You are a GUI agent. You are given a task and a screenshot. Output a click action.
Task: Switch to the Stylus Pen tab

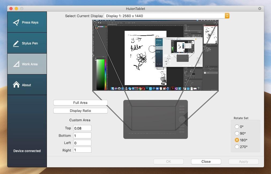[30, 43]
